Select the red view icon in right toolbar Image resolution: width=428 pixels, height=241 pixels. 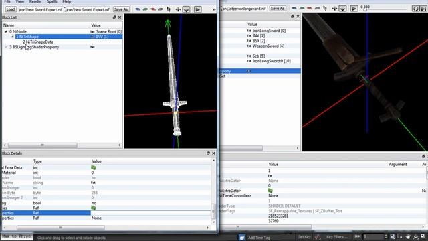coord(310,9)
